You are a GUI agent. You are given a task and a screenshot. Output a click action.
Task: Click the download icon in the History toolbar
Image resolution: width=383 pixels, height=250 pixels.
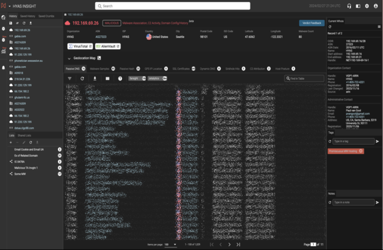coord(31,23)
